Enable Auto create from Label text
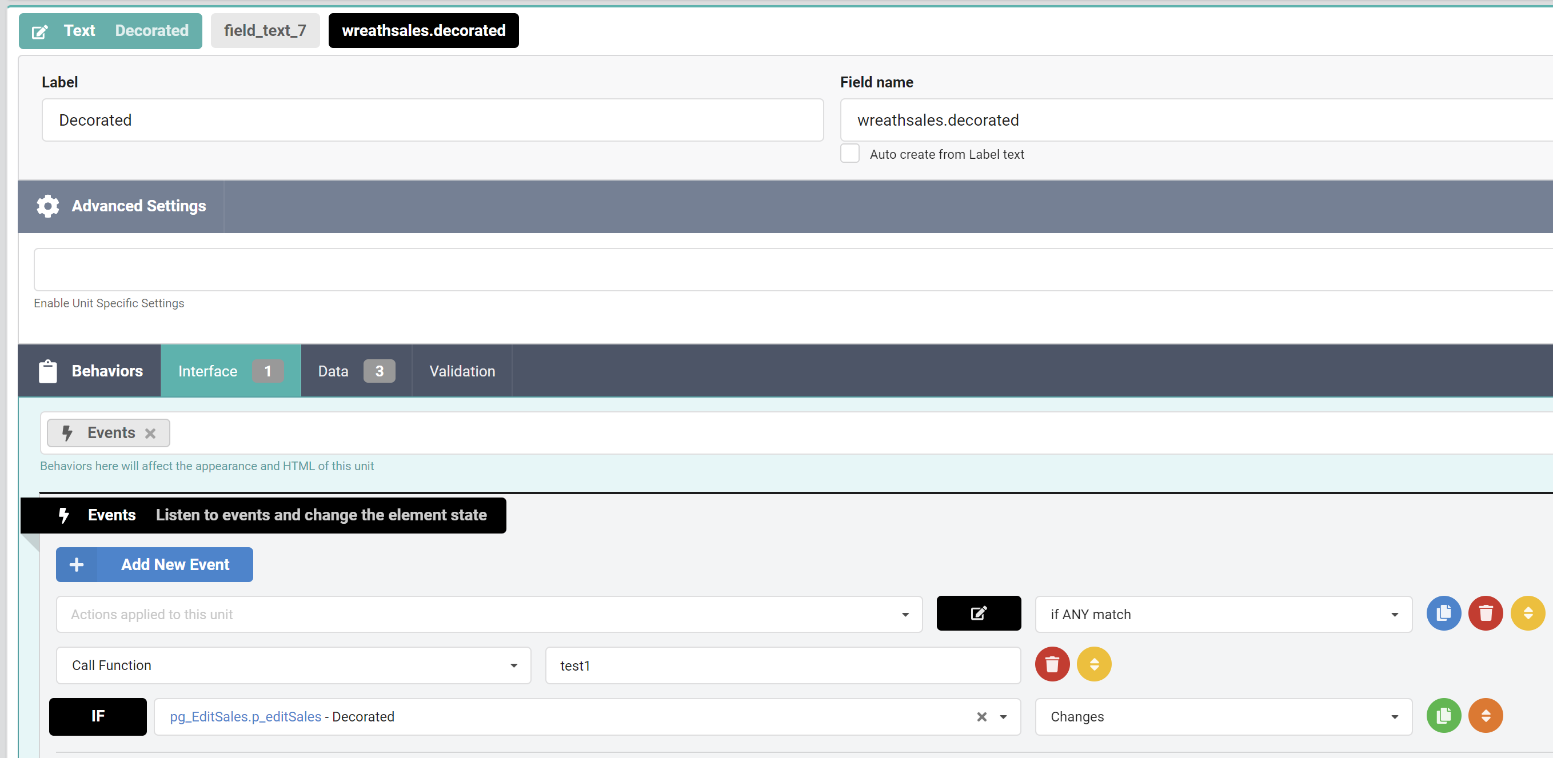This screenshot has height=758, width=1553. click(850, 154)
